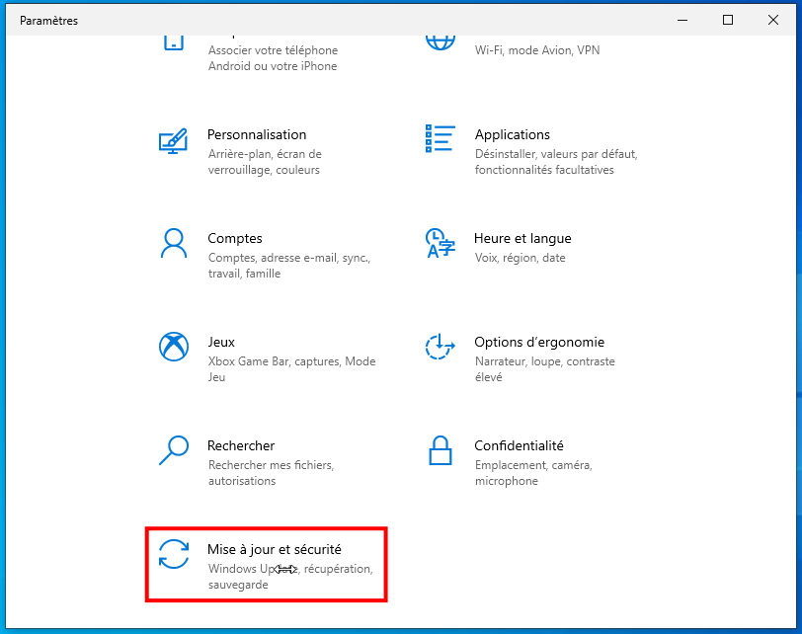Image resolution: width=802 pixels, height=634 pixels.
Task: Click the Rechercher magnifying glass icon
Action: pos(174,451)
